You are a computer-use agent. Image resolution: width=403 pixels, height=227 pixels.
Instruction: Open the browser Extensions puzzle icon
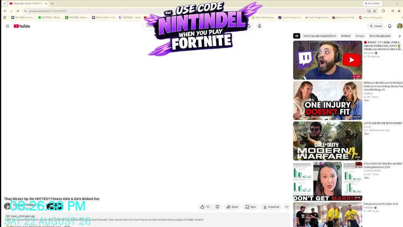tap(383, 11)
